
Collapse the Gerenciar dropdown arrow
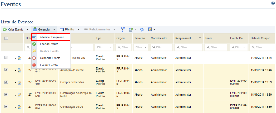[54, 30]
